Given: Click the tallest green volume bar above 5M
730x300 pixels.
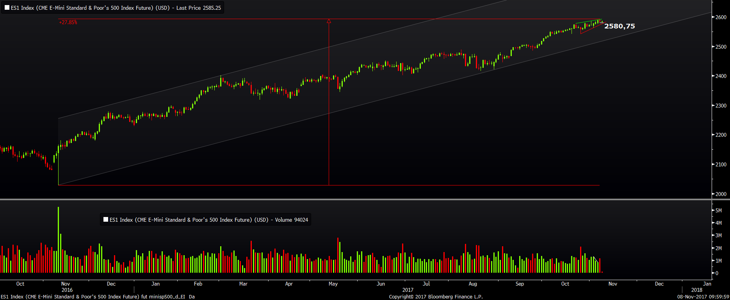Looking at the screenshot, I should click(59, 240).
